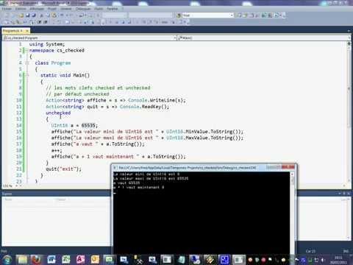The width and height of the screenshot is (353, 265).
Task: Click 'using System;' on line 1
Action: click(x=47, y=44)
